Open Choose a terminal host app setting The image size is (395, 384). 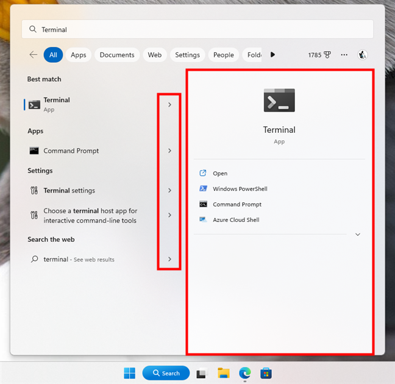tap(91, 215)
